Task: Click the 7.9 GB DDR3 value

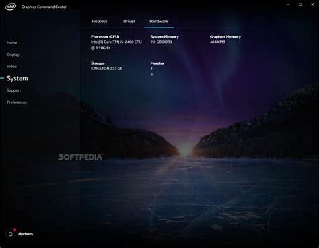Action: 161,42
